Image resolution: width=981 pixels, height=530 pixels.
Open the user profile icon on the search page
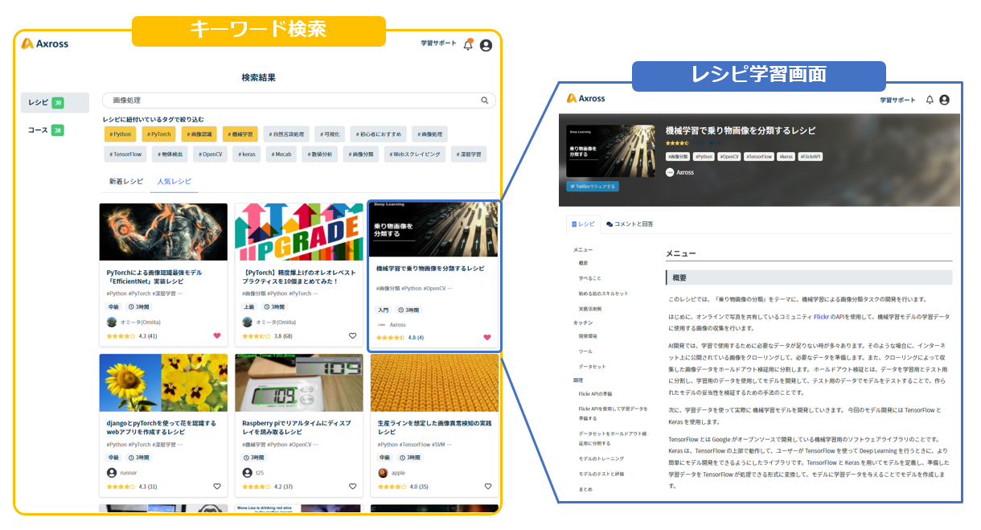click(x=486, y=46)
